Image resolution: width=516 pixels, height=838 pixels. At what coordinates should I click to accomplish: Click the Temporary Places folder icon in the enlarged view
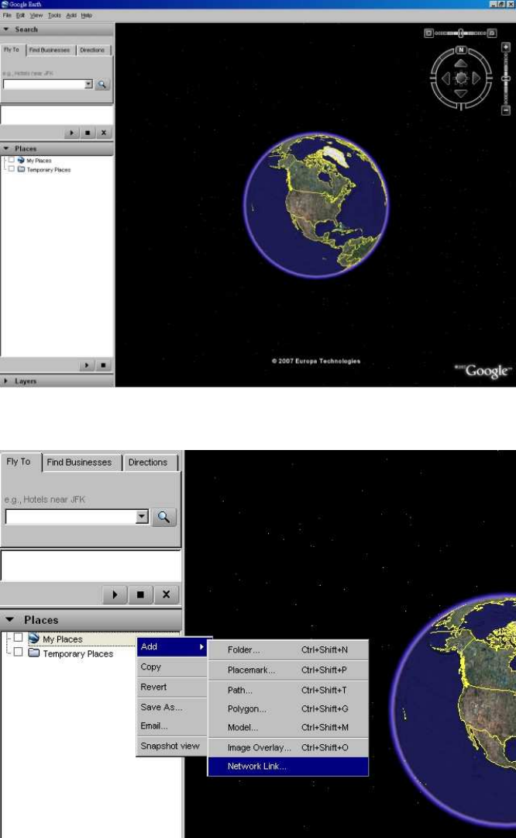point(33,653)
